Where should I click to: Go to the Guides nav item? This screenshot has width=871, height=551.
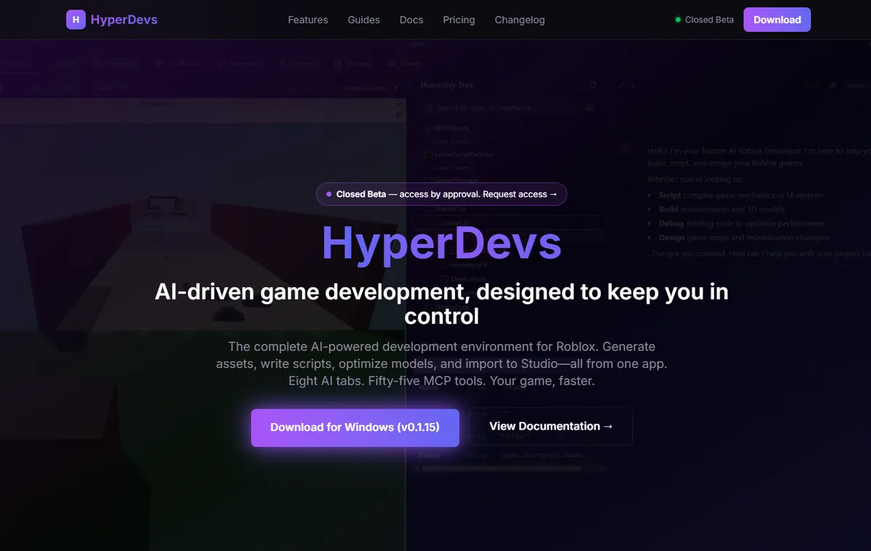pyautogui.click(x=364, y=20)
